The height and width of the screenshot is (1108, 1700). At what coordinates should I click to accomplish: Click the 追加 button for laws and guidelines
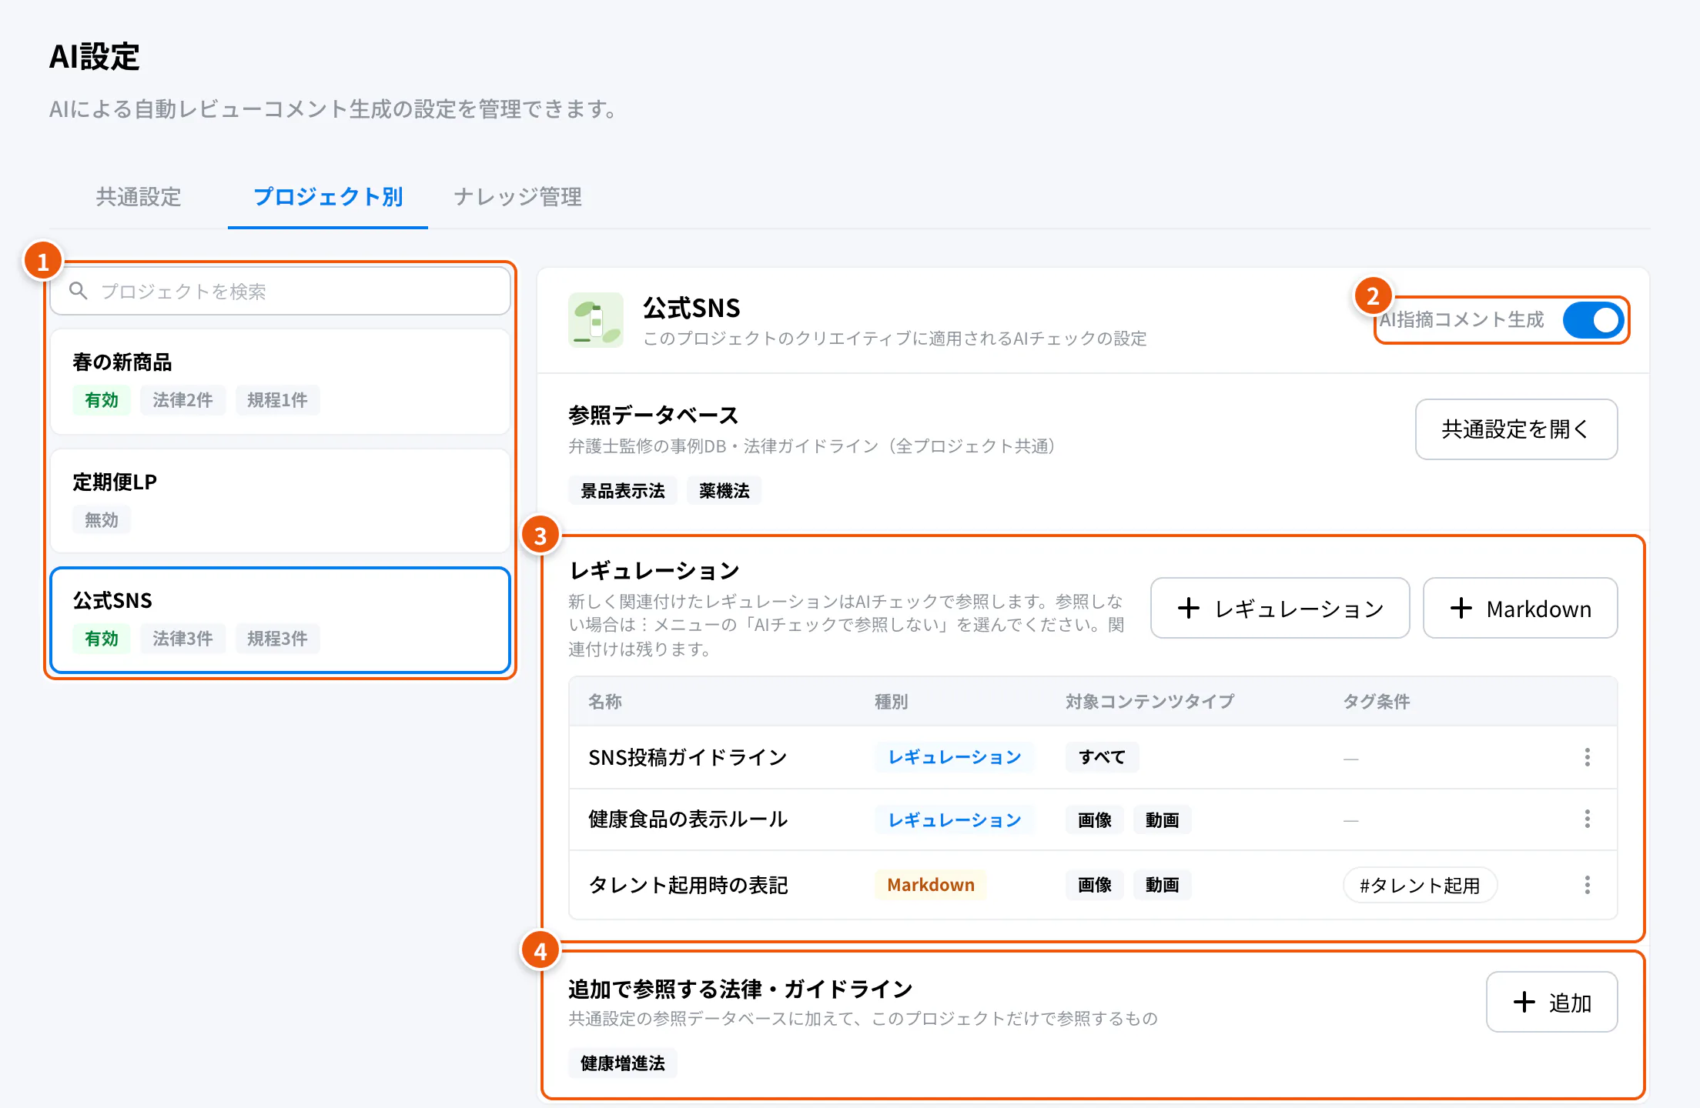1551,1002
